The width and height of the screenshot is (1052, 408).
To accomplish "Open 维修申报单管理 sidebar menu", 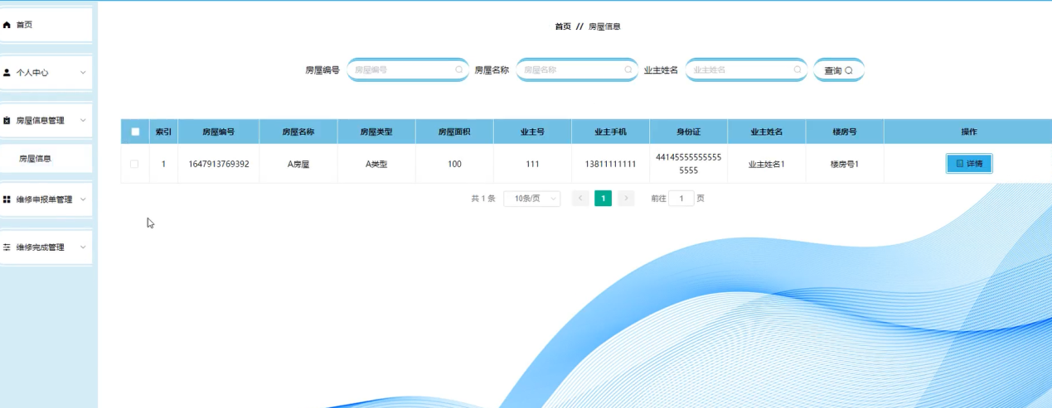I will pyautogui.click(x=46, y=199).
